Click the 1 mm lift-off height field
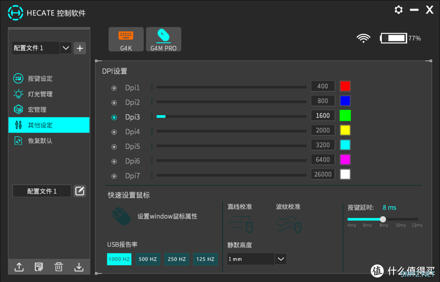Image resolution: width=440 pixels, height=282 pixels. coord(251,259)
